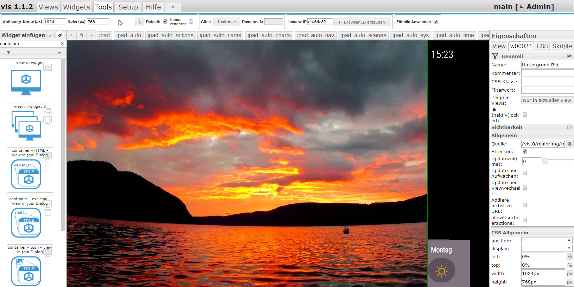This screenshot has height=287, width=574.
Task: Switch to the ipad_auto_scenes view tab
Action: tap(363, 35)
